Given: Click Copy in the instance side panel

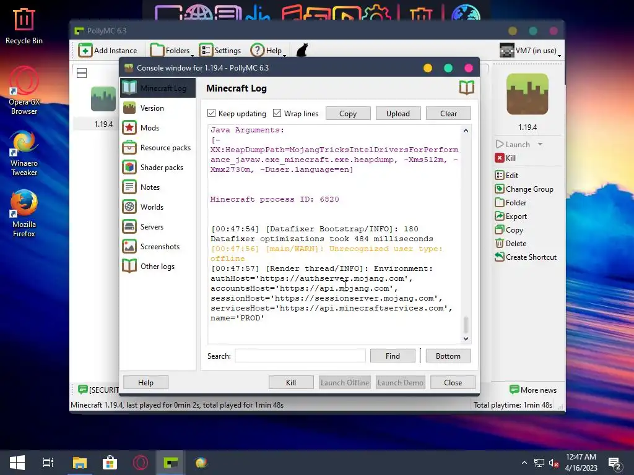Looking at the screenshot, I should coord(509,230).
